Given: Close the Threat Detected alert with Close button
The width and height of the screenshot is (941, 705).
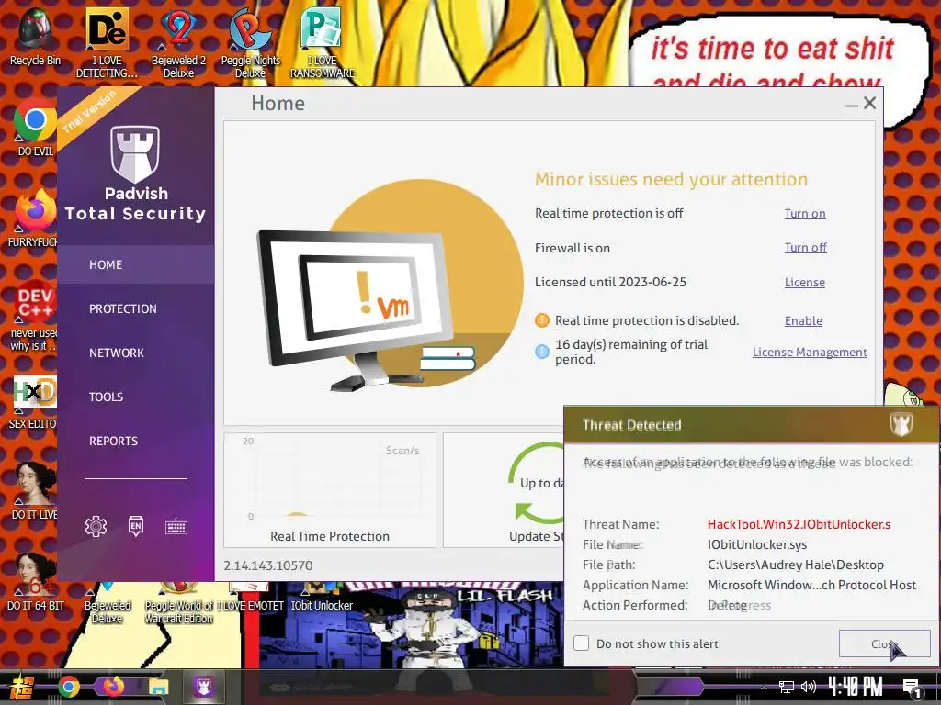Looking at the screenshot, I should 885,643.
